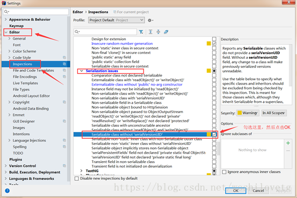Select 'Serializable class with unconstructable ancestor'
This screenshot has height=198, width=297.
click(x=131, y=125)
